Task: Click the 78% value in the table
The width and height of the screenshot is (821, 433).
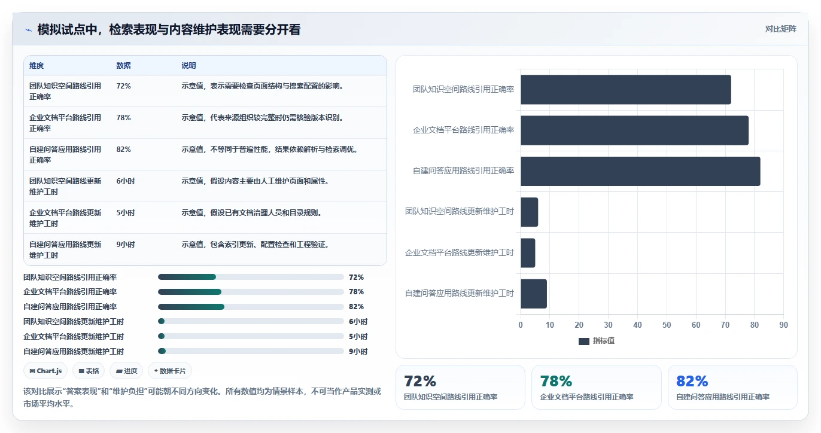Action: point(123,118)
